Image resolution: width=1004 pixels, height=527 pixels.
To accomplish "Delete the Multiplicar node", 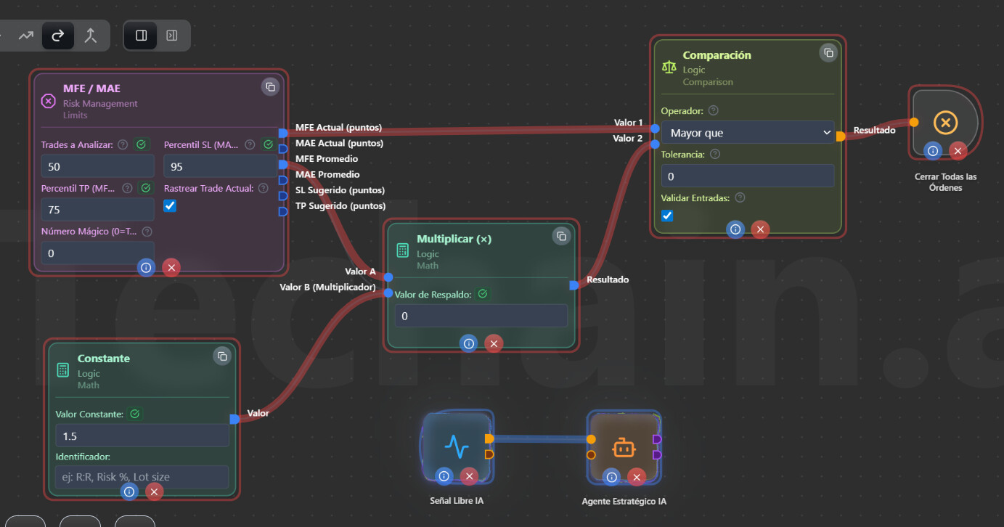I will pos(494,343).
